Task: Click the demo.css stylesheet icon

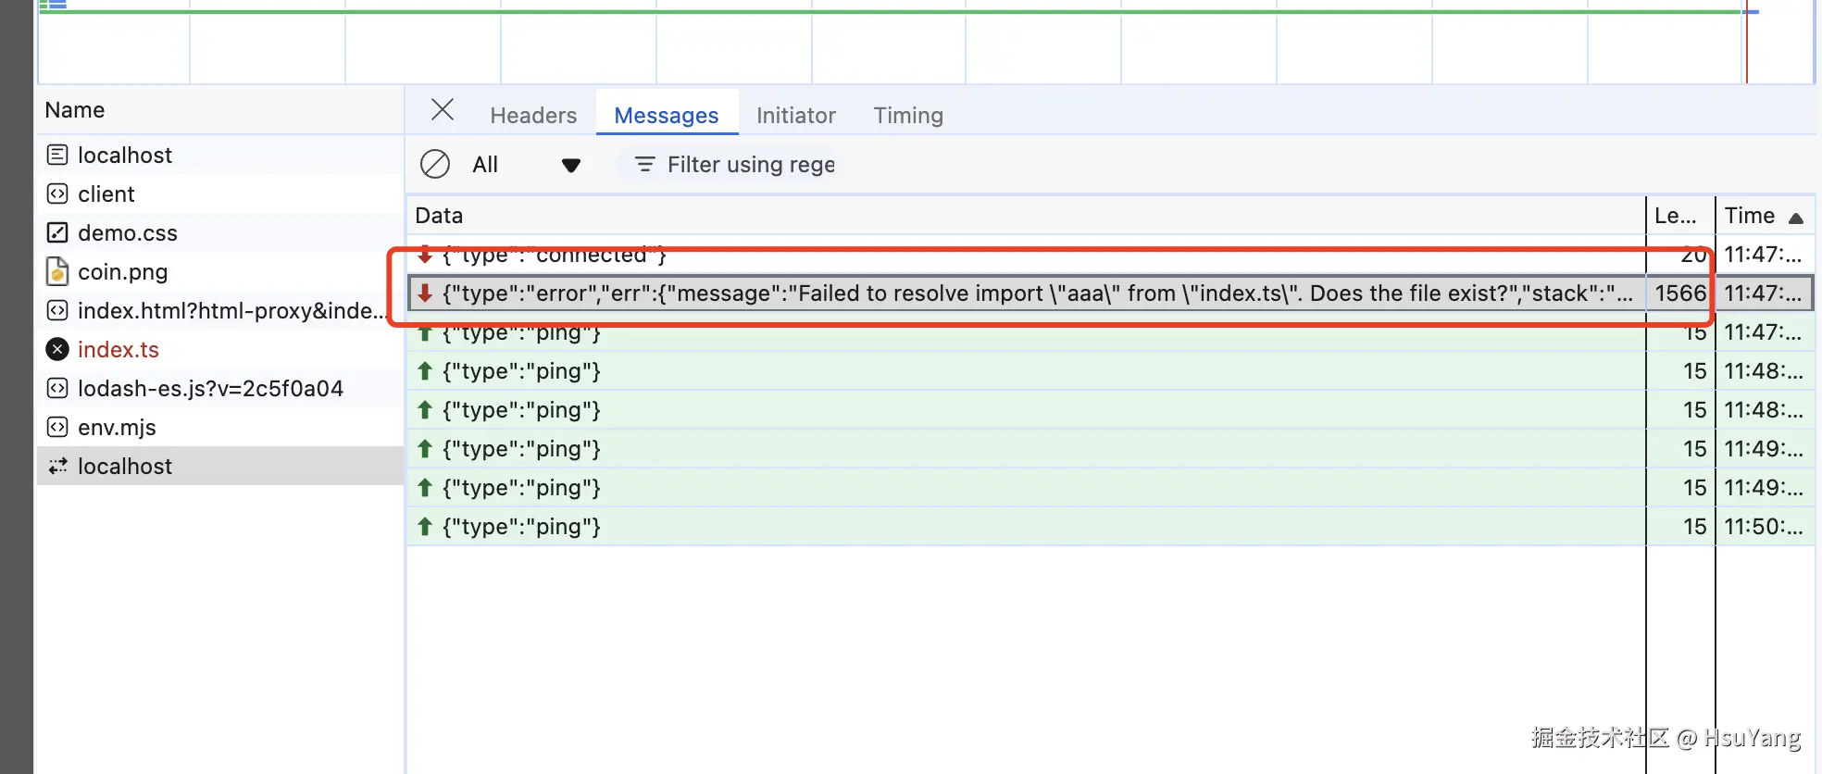Action: click(x=57, y=232)
